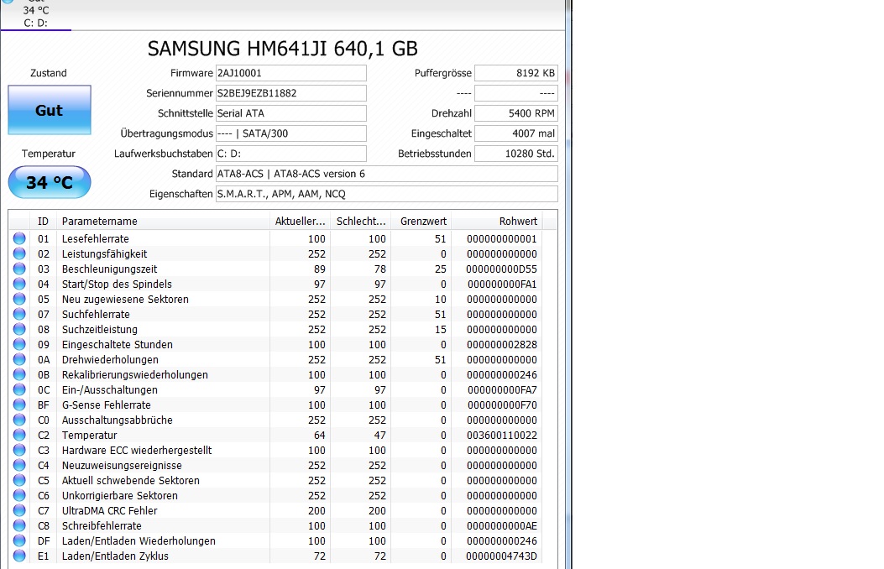Click status icon for UltraDMA CRC Fehler

(20, 510)
